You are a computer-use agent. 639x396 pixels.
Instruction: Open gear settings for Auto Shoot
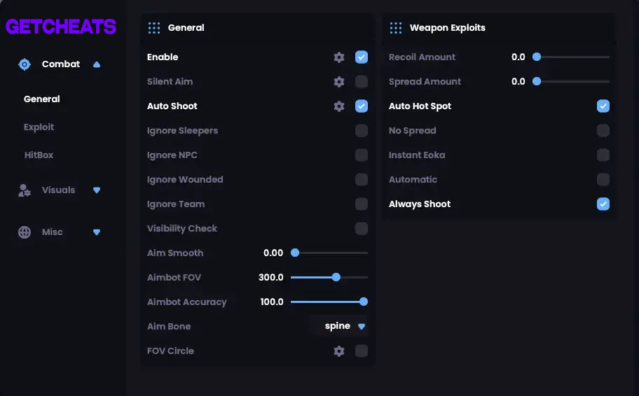coord(339,106)
